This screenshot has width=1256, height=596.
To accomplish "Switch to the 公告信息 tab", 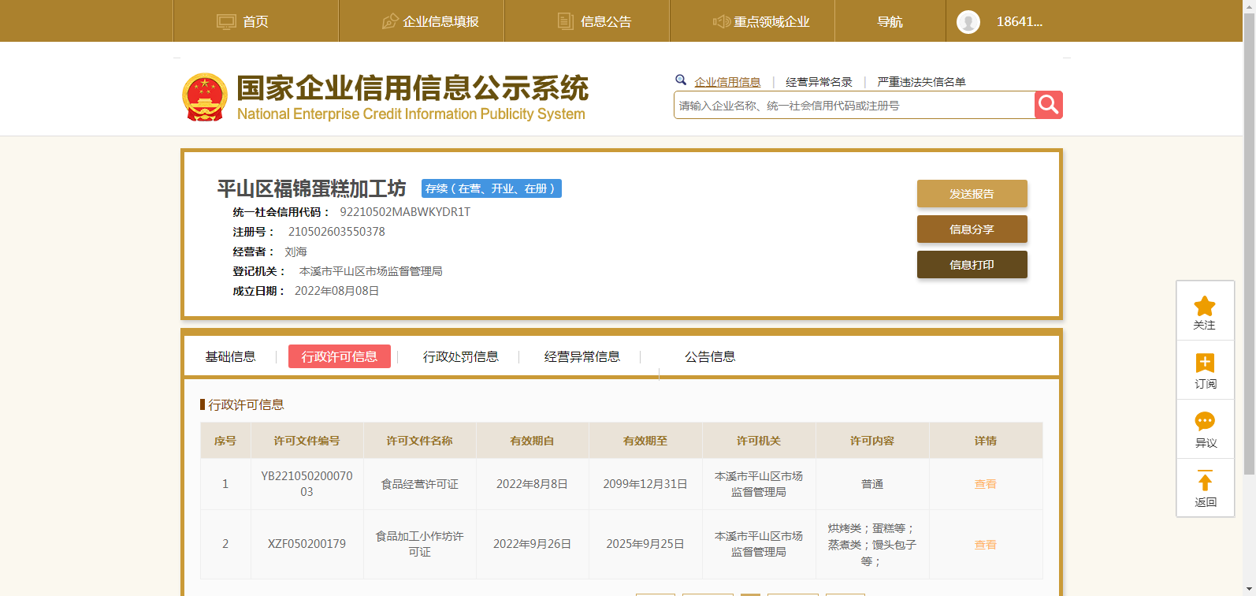I will 710,356.
